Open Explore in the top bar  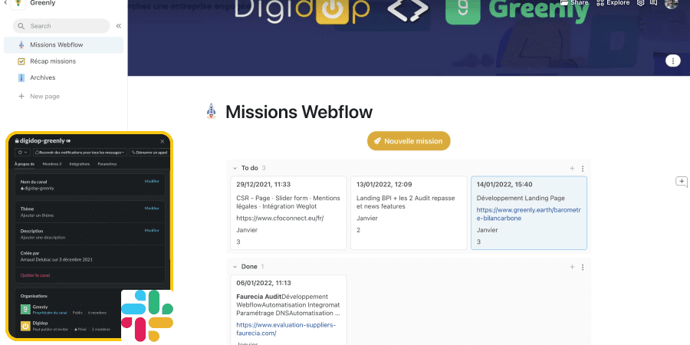(613, 2)
